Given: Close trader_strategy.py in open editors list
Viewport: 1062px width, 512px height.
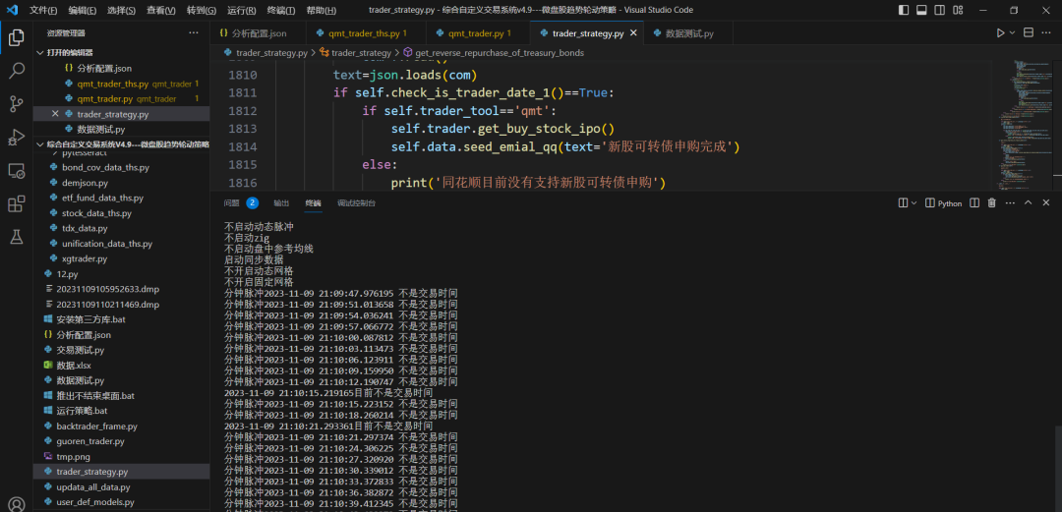Looking at the screenshot, I should [x=55, y=114].
